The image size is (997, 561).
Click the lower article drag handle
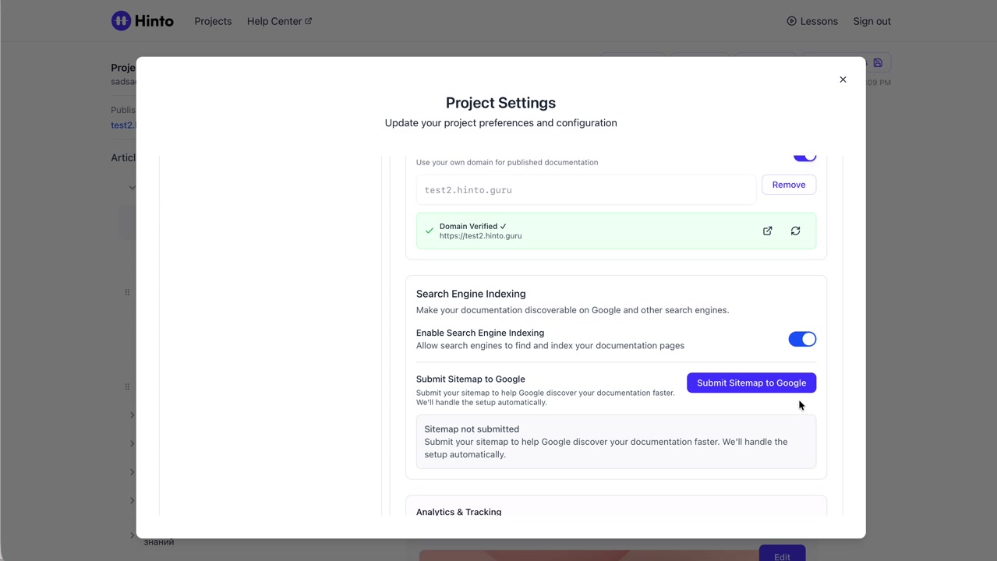pos(127,386)
